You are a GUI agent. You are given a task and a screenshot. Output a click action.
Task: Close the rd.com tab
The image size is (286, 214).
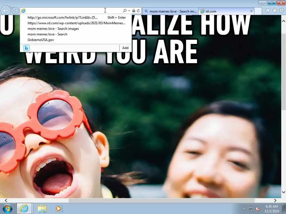click(251, 11)
